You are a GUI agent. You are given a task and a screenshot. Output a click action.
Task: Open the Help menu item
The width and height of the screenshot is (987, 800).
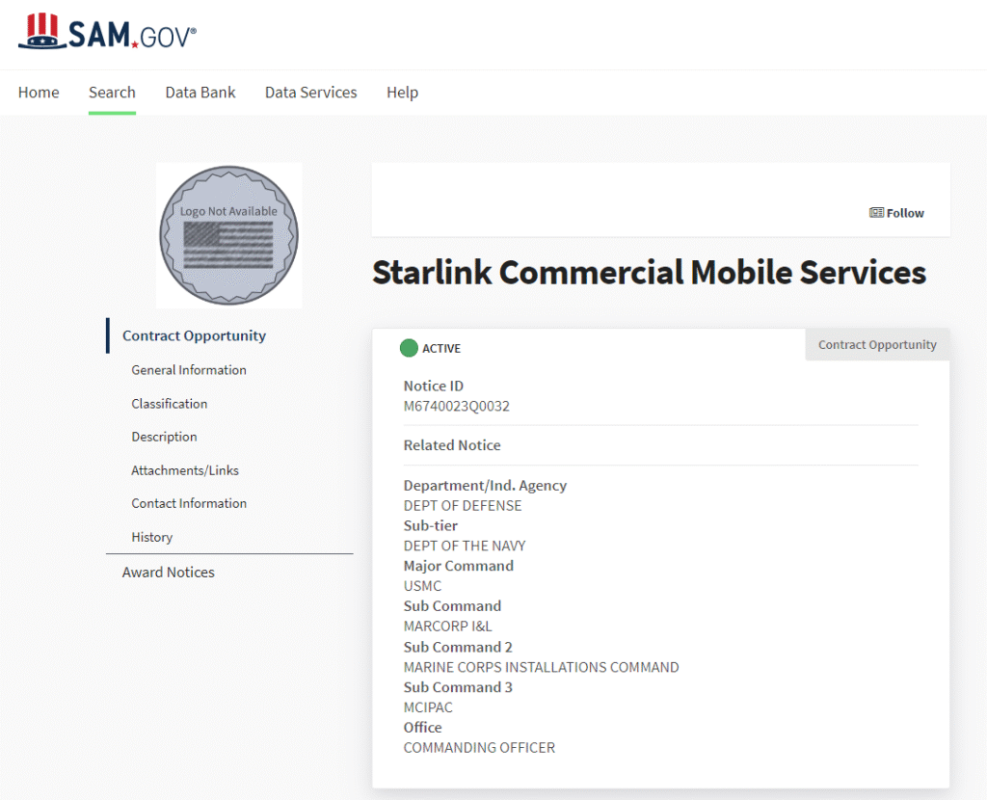[402, 93]
